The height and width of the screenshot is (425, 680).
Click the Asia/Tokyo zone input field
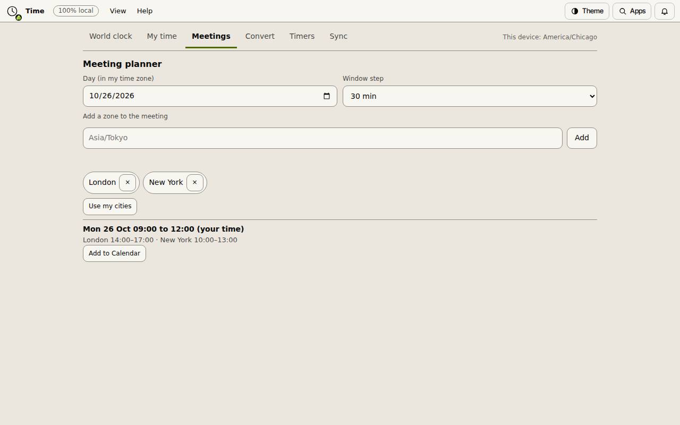[322, 138]
